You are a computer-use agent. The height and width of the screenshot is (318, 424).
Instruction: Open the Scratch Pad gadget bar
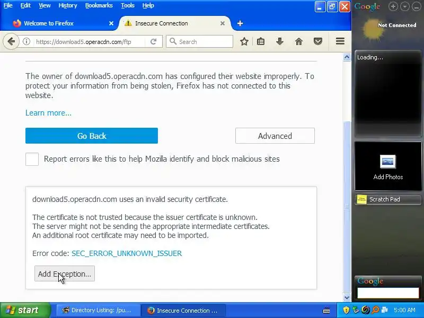[388, 200]
